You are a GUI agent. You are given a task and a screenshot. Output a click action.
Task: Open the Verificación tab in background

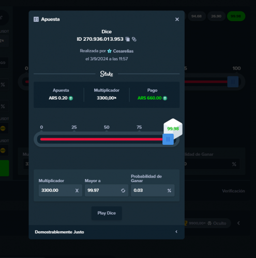tap(233, 191)
